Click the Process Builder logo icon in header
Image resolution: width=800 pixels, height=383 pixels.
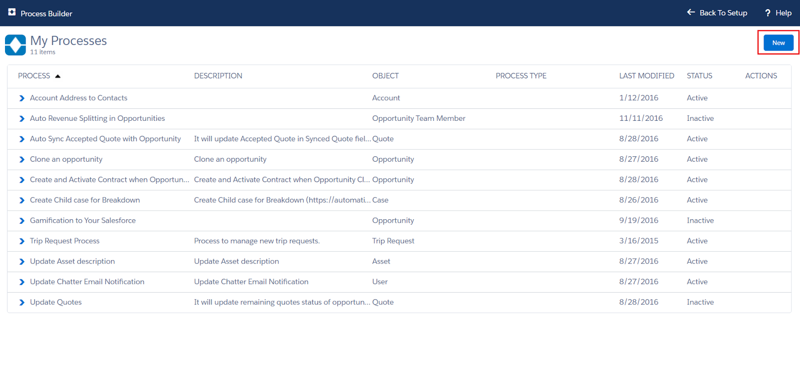click(12, 12)
